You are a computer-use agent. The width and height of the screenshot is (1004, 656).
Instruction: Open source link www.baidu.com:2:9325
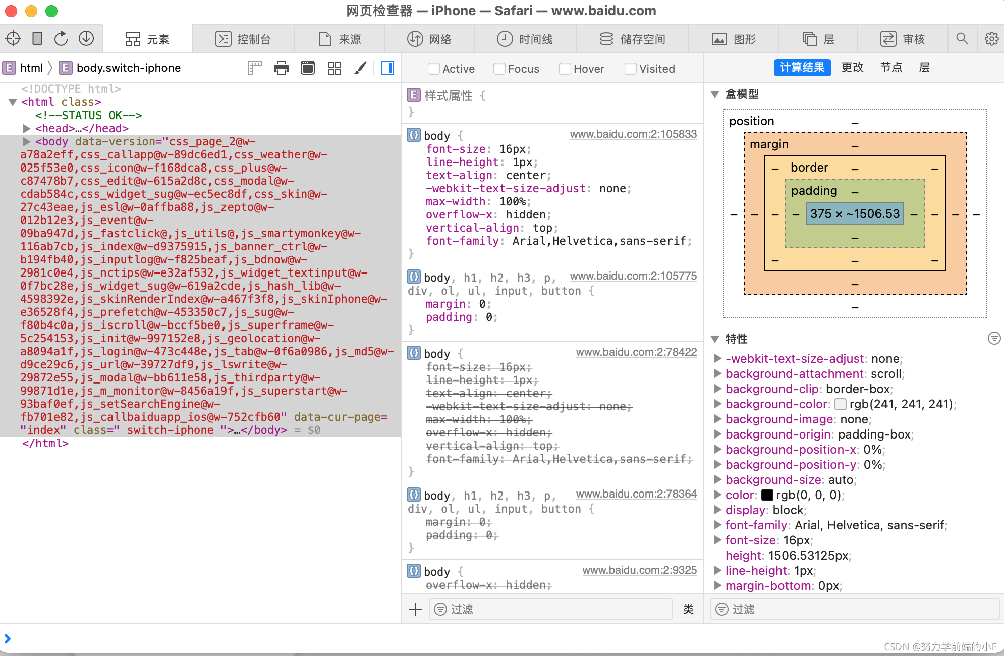pos(639,570)
